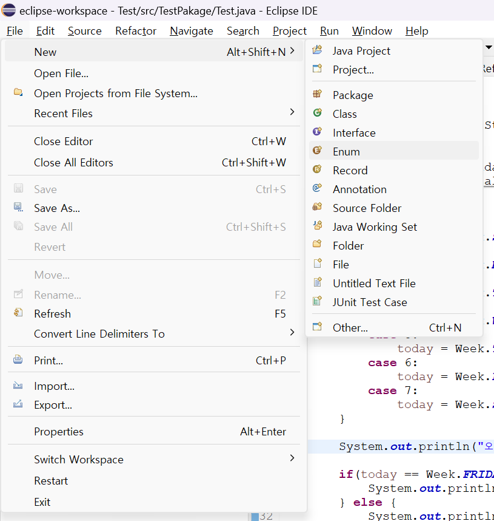Choose Enum in New submenu
Image resolution: width=494 pixels, height=521 pixels.
(x=394, y=152)
